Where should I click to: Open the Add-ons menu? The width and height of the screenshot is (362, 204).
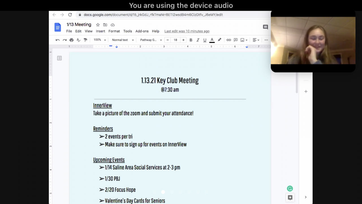[x=142, y=31]
